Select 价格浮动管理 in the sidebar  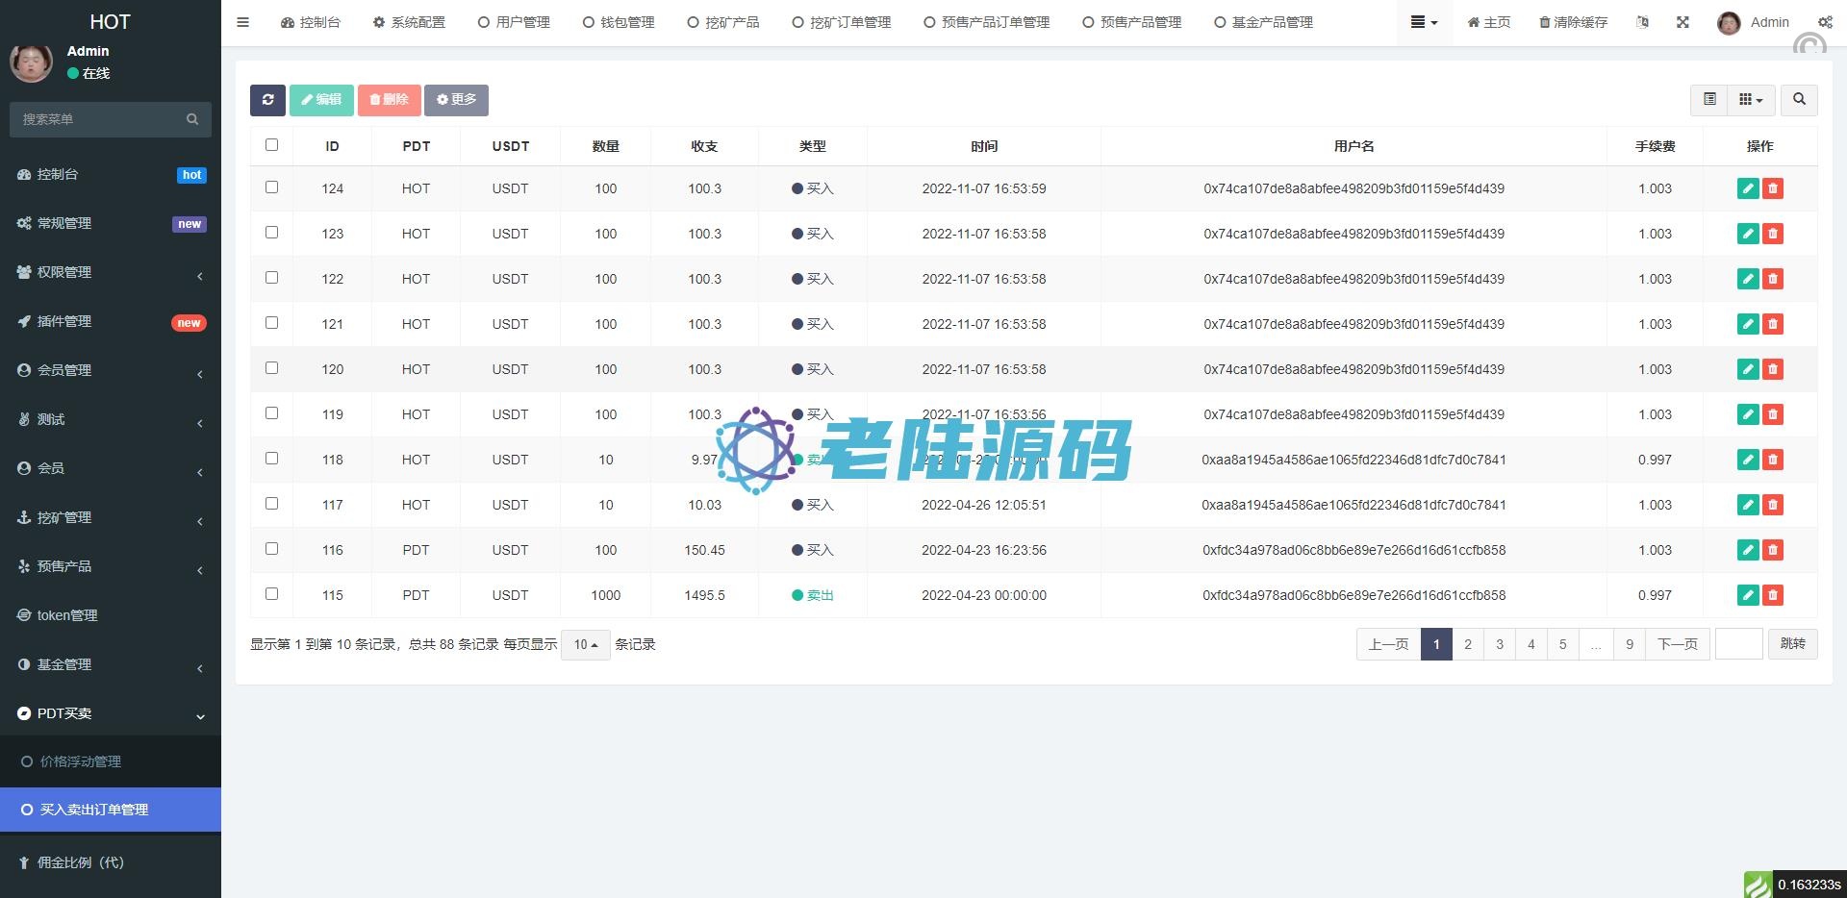[x=80, y=761]
